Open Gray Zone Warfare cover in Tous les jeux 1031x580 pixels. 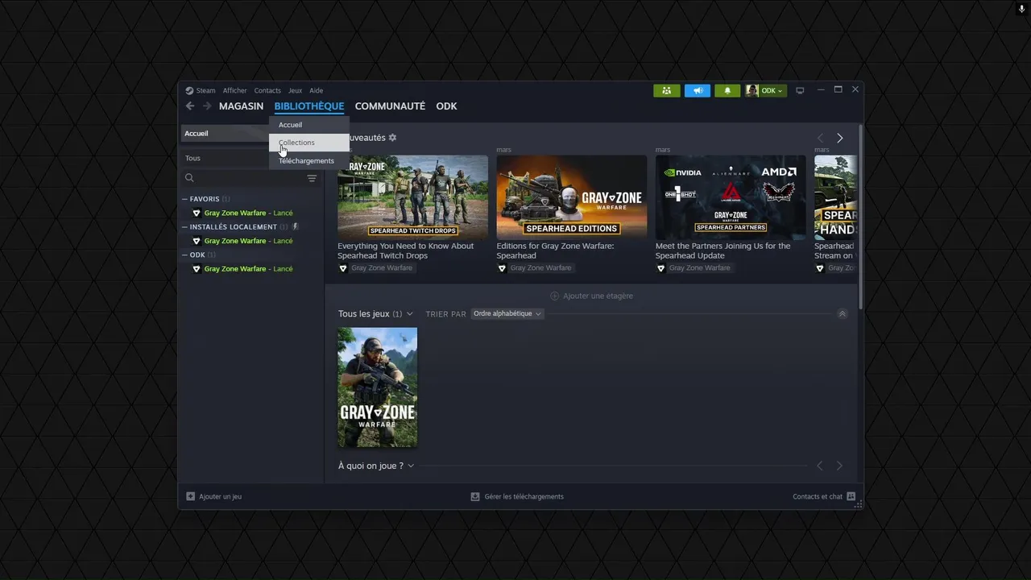coord(378,387)
